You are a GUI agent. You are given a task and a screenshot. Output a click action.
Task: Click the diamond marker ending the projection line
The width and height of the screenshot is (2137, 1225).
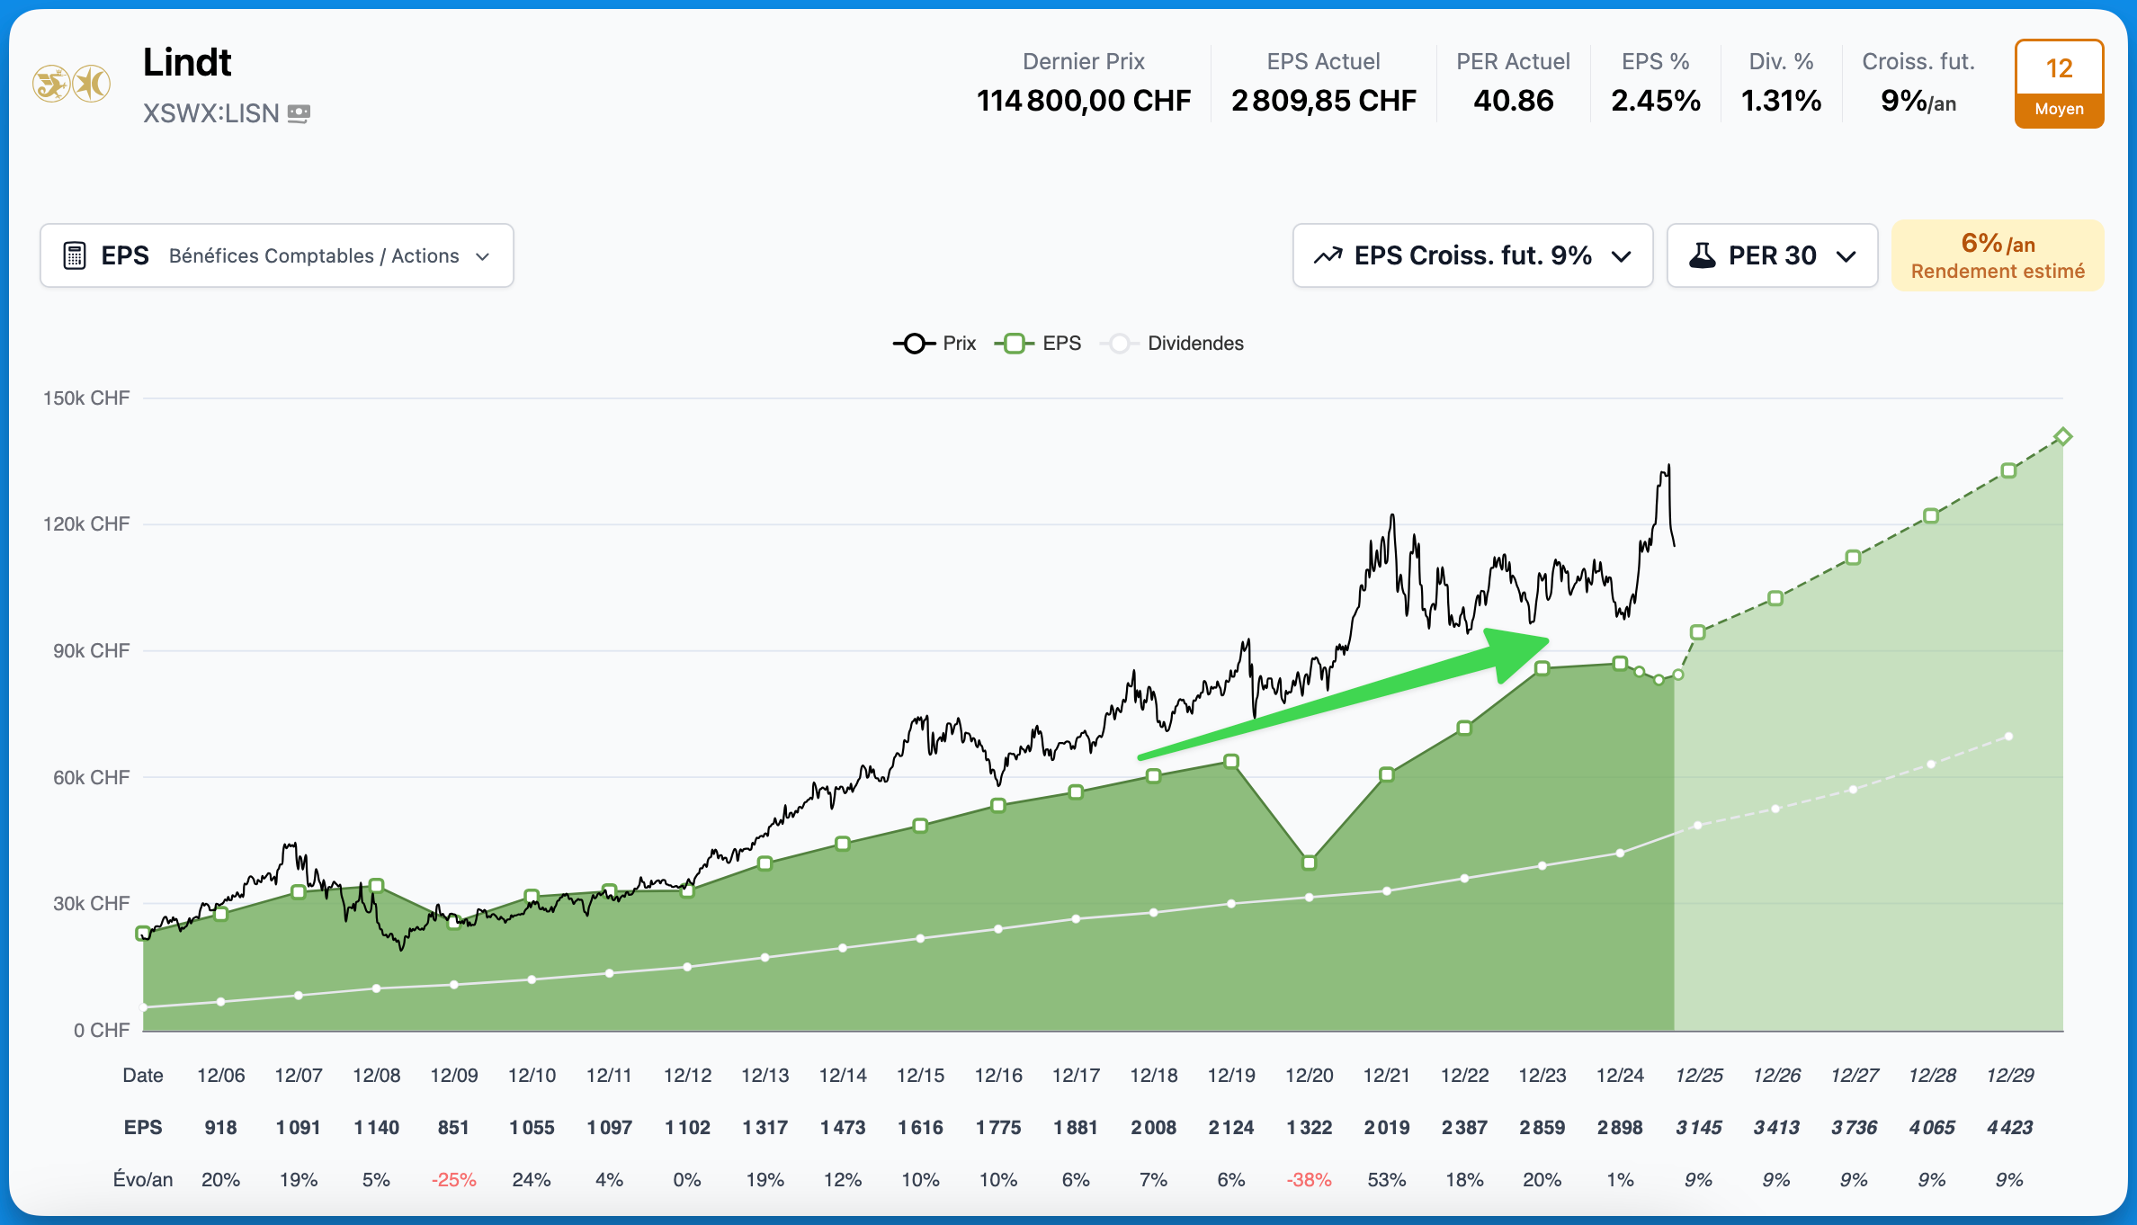(2063, 436)
